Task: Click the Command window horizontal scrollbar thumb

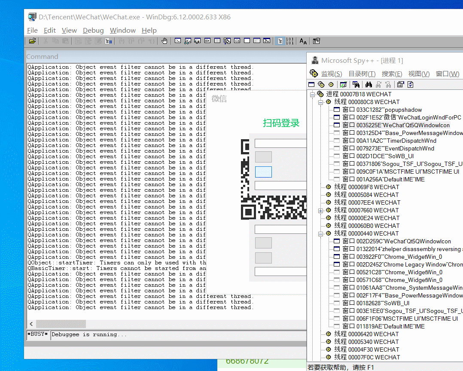Action: [x=61, y=324]
